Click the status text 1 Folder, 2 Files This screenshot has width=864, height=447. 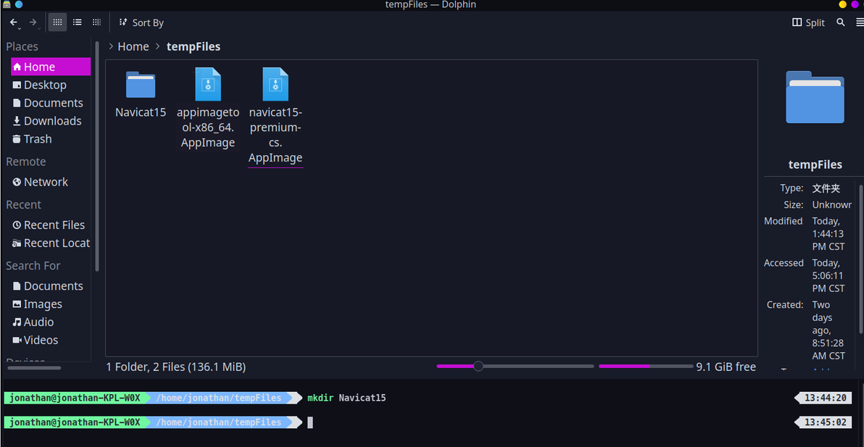pyautogui.click(x=176, y=367)
